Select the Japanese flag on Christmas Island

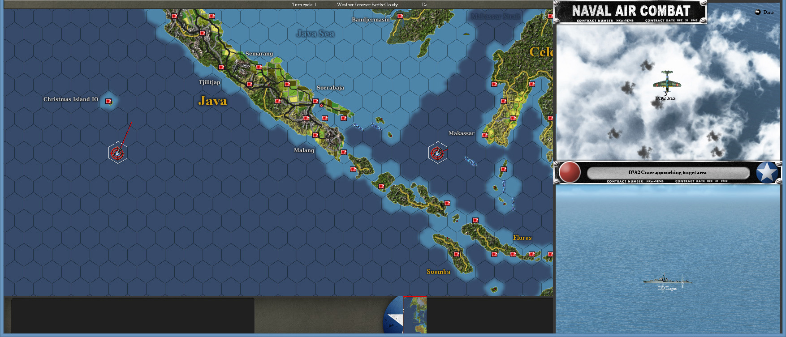coord(108,101)
